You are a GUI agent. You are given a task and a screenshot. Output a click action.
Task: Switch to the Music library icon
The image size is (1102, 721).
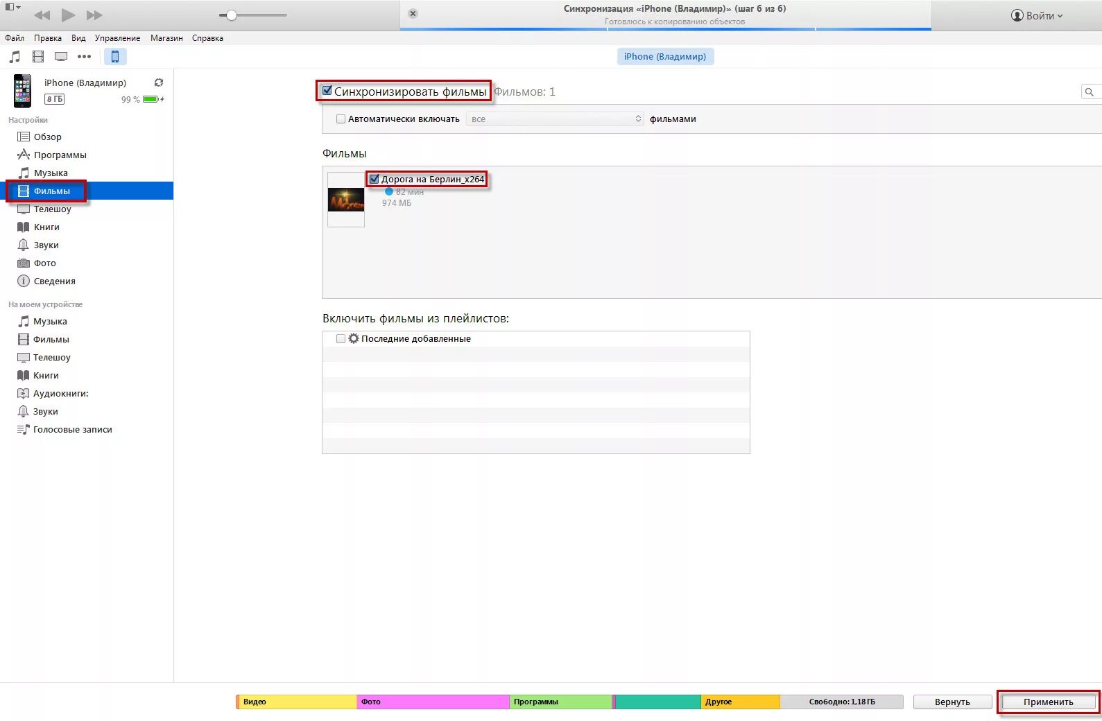click(x=15, y=56)
